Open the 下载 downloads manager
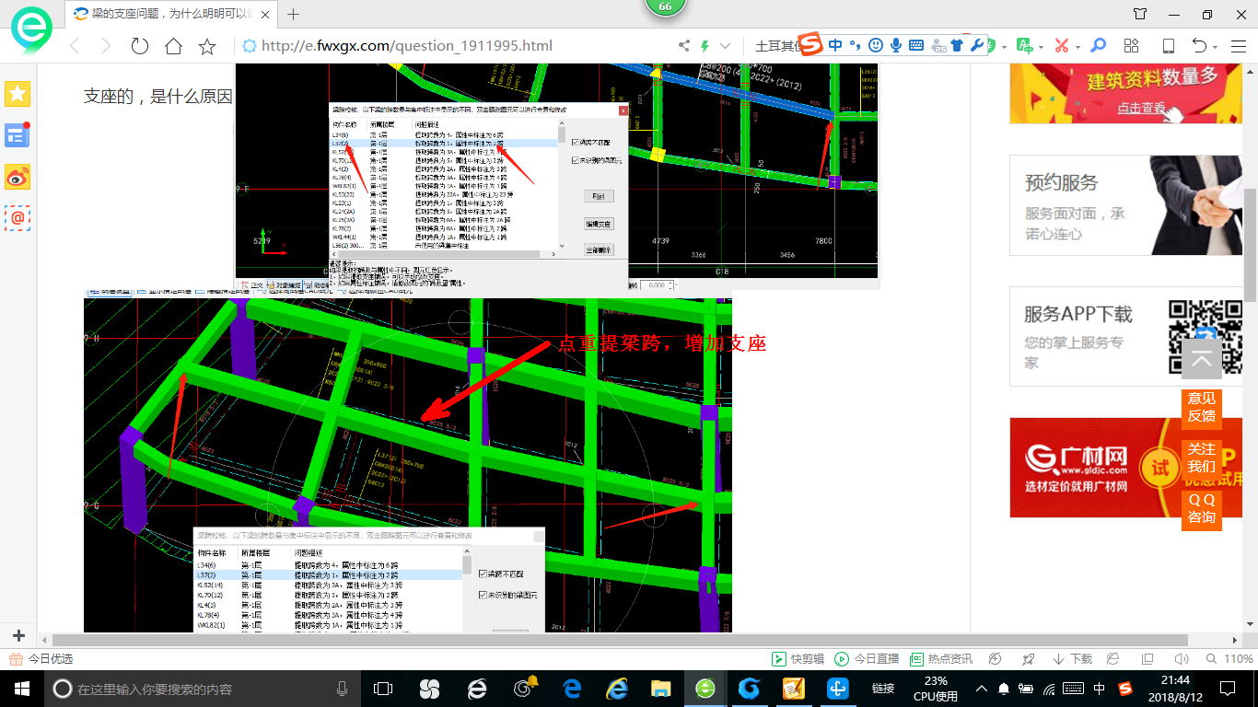This screenshot has height=707, width=1258. coord(1072,659)
